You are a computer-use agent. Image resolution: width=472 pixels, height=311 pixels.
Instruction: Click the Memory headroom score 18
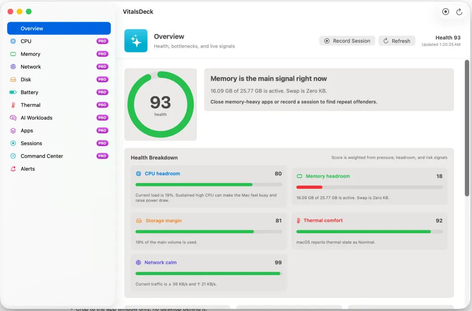(439, 176)
